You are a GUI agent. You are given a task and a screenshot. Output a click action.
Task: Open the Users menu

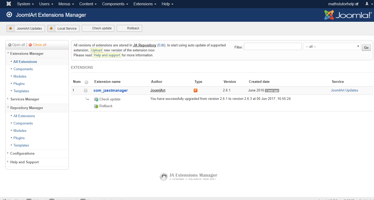click(x=46, y=4)
